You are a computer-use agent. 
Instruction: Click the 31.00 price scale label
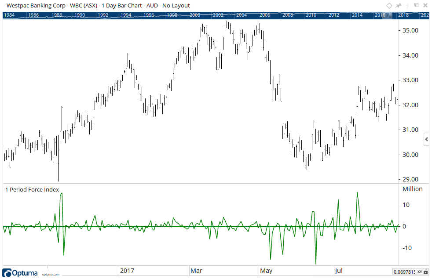[x=410, y=130]
